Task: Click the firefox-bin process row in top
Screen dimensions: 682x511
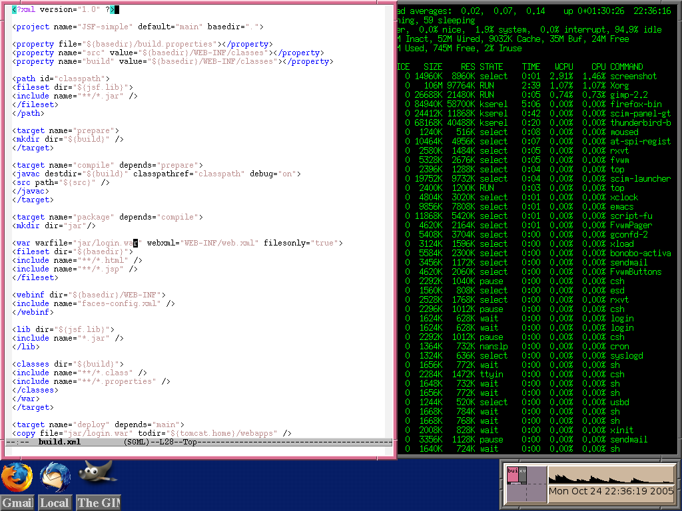Action: click(x=535, y=104)
